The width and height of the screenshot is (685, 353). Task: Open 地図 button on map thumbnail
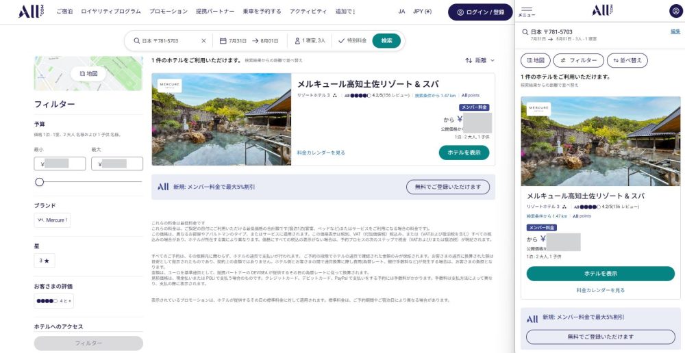[x=88, y=73]
